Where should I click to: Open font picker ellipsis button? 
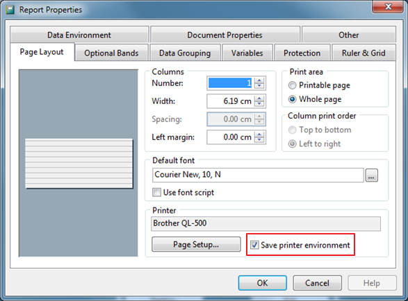372,175
